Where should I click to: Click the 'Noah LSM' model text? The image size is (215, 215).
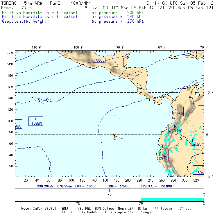[x=126, y=209]
